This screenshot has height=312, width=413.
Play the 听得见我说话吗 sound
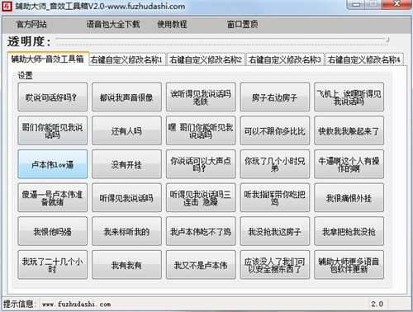click(126, 198)
